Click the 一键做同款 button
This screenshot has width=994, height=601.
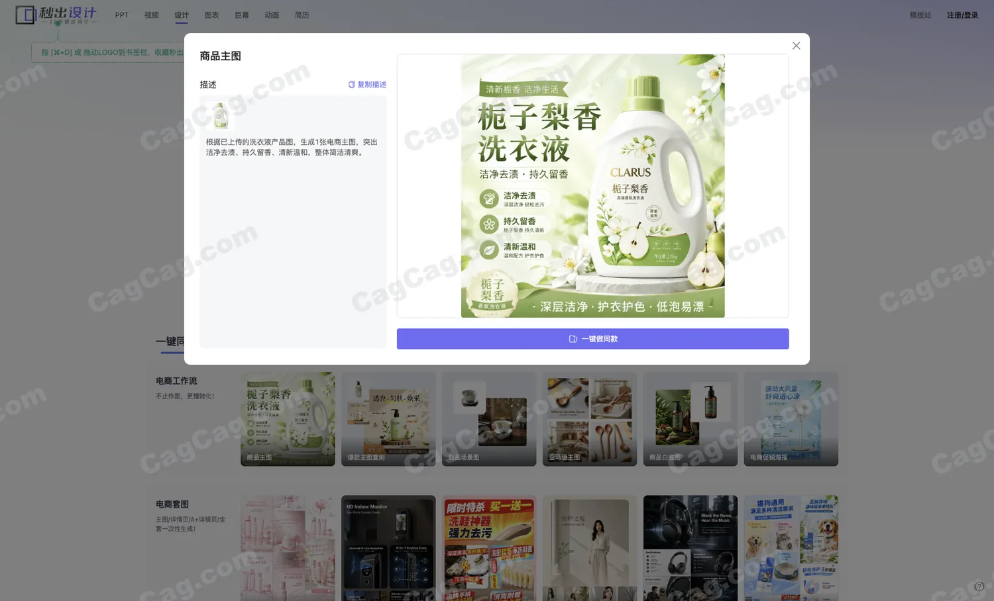pyautogui.click(x=592, y=339)
